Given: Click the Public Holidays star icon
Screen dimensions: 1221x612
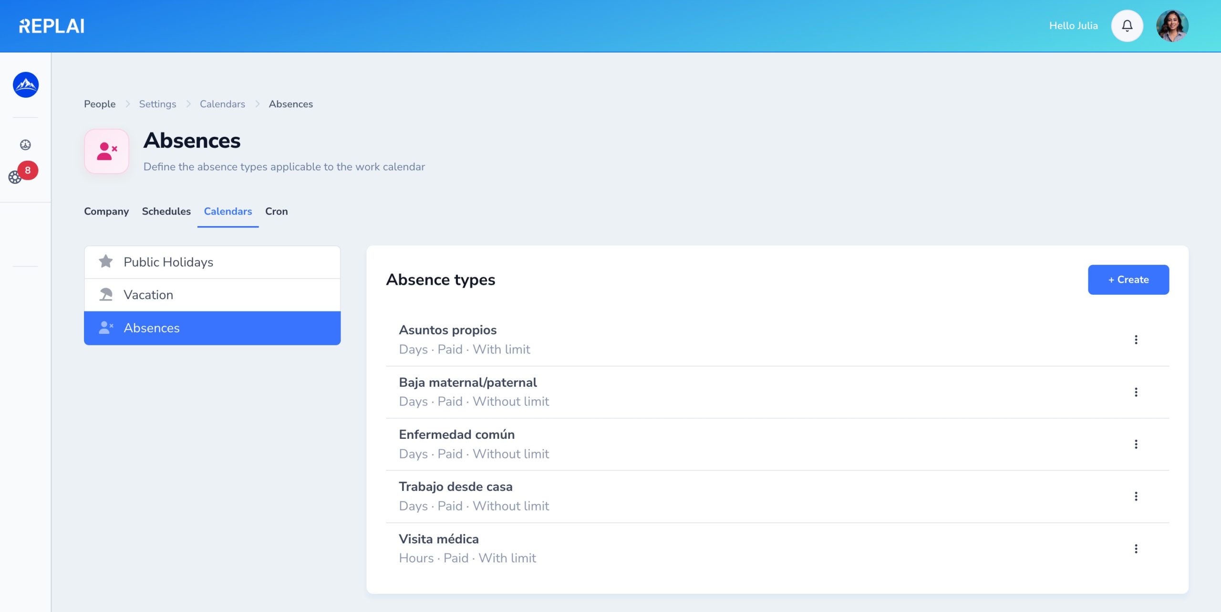Looking at the screenshot, I should pos(105,261).
